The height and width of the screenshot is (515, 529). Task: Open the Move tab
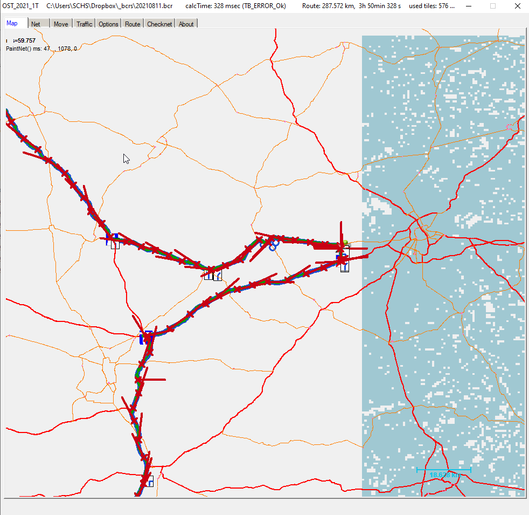[x=61, y=24]
